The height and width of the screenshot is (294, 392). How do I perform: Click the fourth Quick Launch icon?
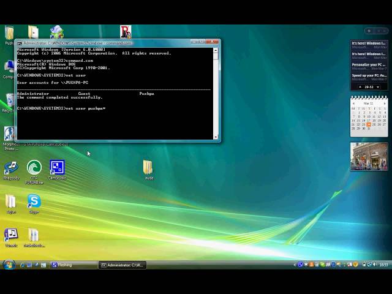coord(43,265)
